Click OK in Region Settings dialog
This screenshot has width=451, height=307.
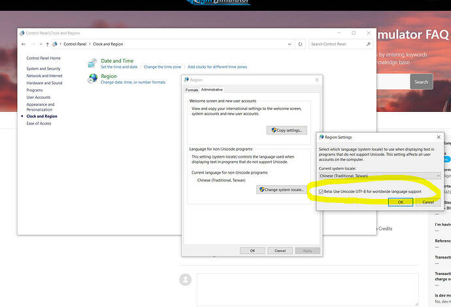pos(401,202)
